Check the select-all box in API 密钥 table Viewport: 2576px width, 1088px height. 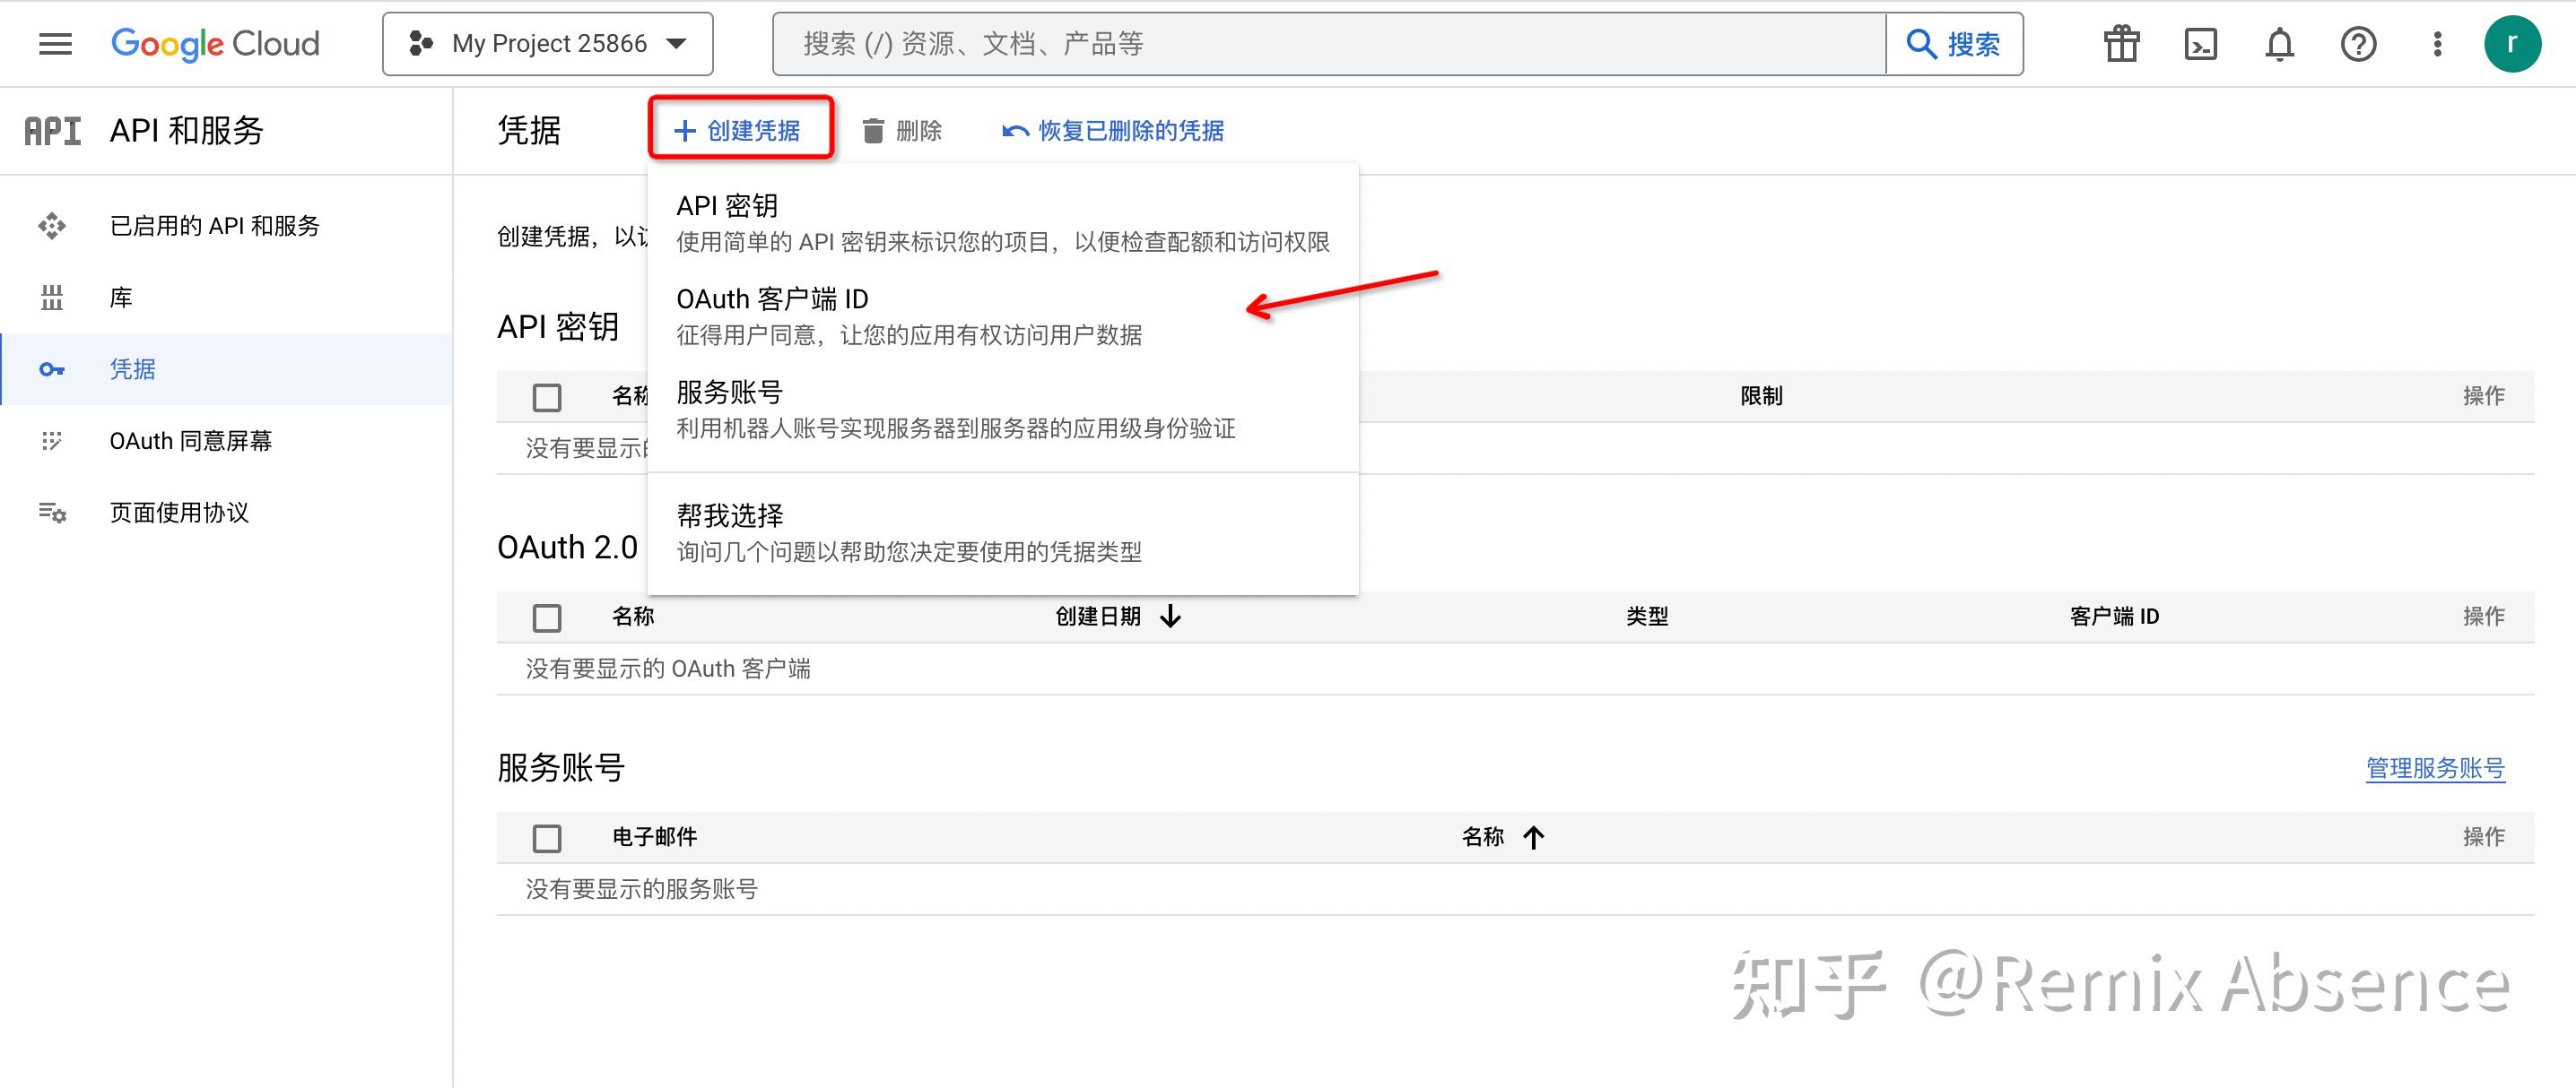coord(547,397)
